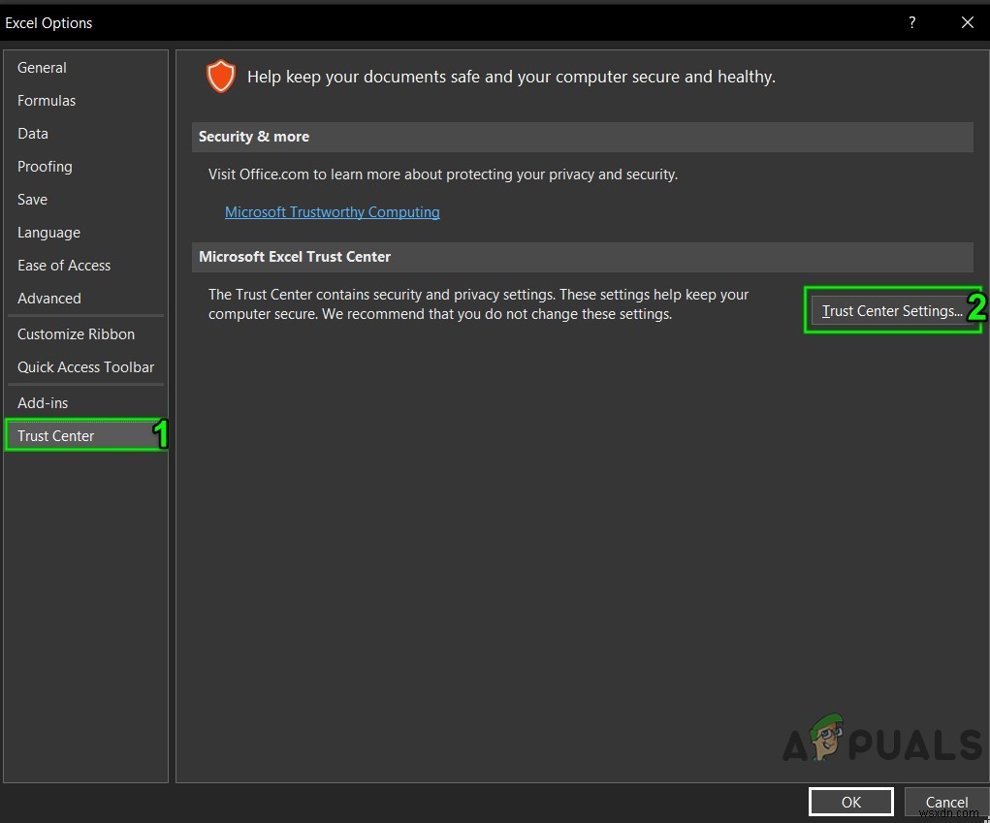Select the General category
The width and height of the screenshot is (990, 823).
click(42, 68)
